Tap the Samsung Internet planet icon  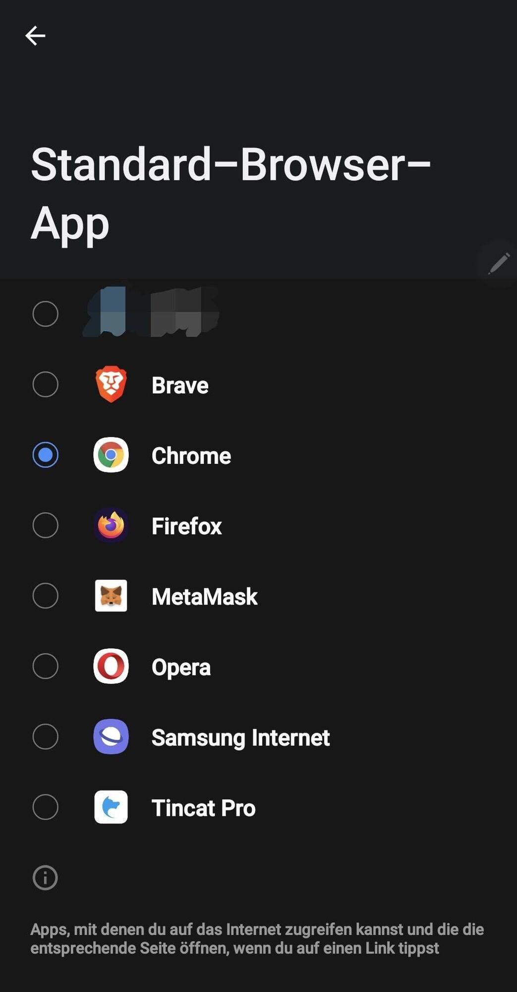pos(111,737)
